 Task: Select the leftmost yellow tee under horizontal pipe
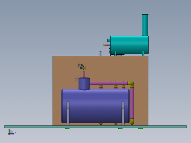pyautogui.click(x=101, y=86)
